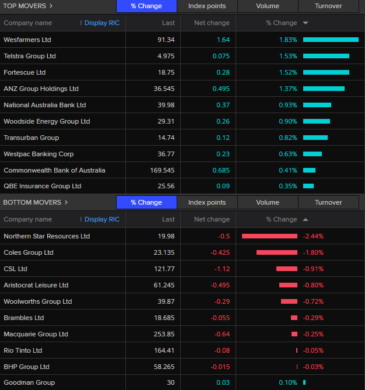Screen dimensions: 365x390
Task: Select Rio Tinto Ltd company name
Action: point(23,350)
